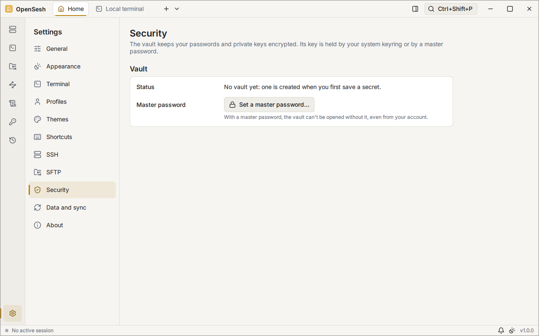This screenshot has height=336, width=539.
Task: Open the history clock icon in the rail
Action: click(13, 140)
